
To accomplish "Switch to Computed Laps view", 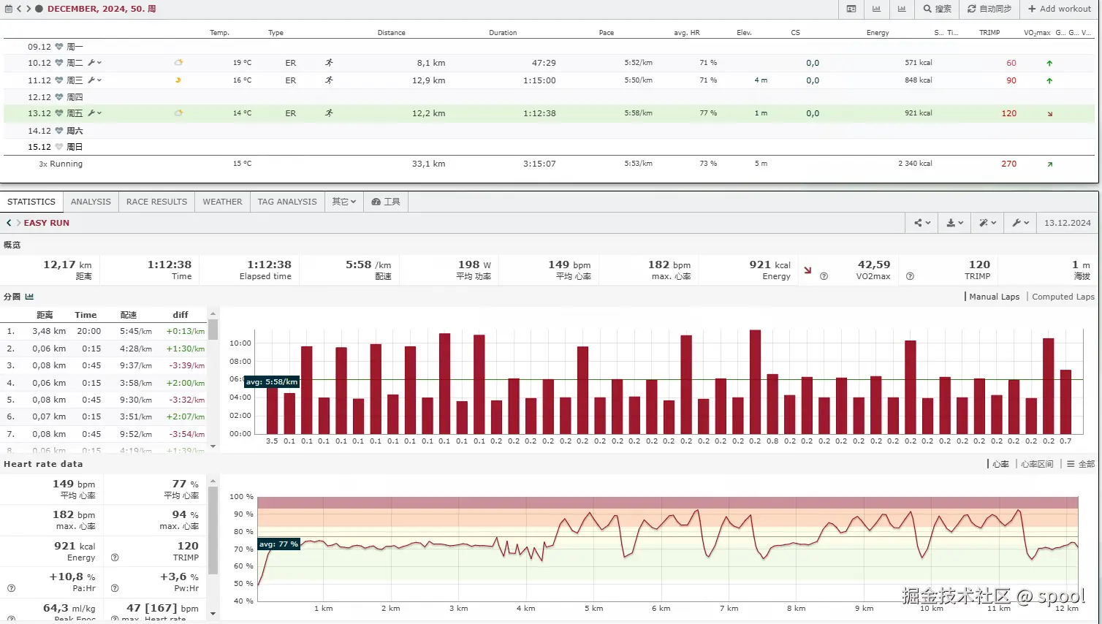I will 1063,297.
